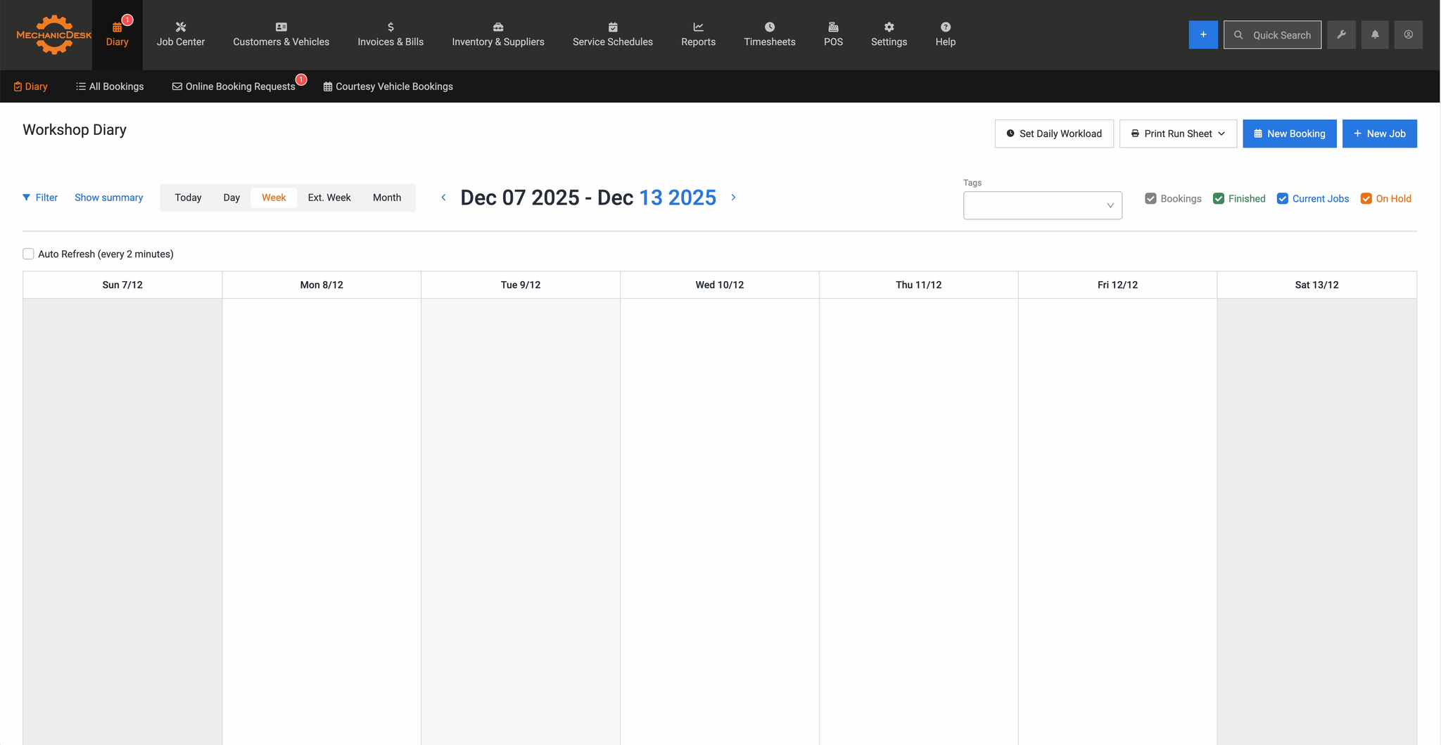The width and height of the screenshot is (1441, 745).
Task: Open the Filter options
Action: tap(40, 197)
